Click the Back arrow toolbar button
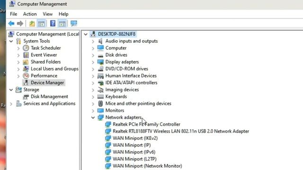Viewport: 303px width, 170px height. (11, 24)
